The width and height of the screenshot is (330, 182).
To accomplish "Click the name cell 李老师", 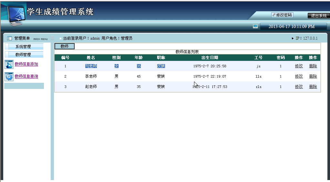I will pyautogui.click(x=91, y=76).
